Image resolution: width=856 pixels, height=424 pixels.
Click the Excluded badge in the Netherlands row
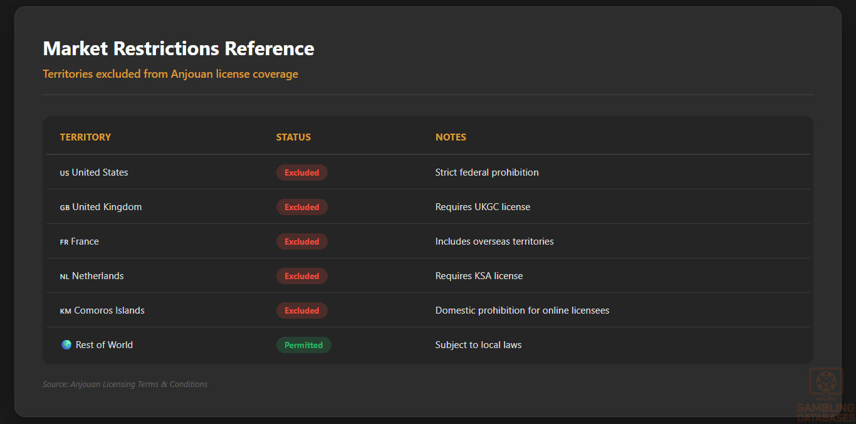point(301,276)
